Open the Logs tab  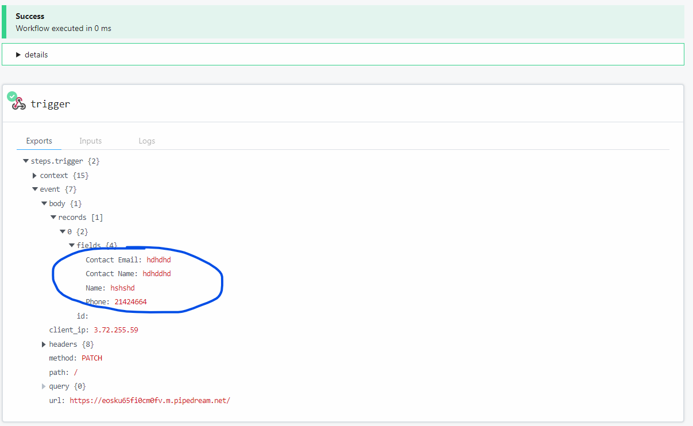coord(147,141)
